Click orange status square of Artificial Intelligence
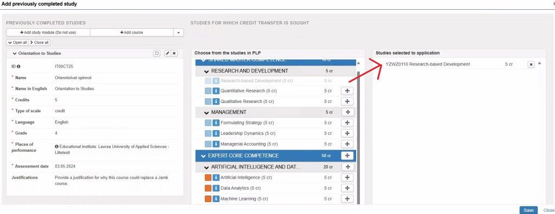 (x=208, y=177)
